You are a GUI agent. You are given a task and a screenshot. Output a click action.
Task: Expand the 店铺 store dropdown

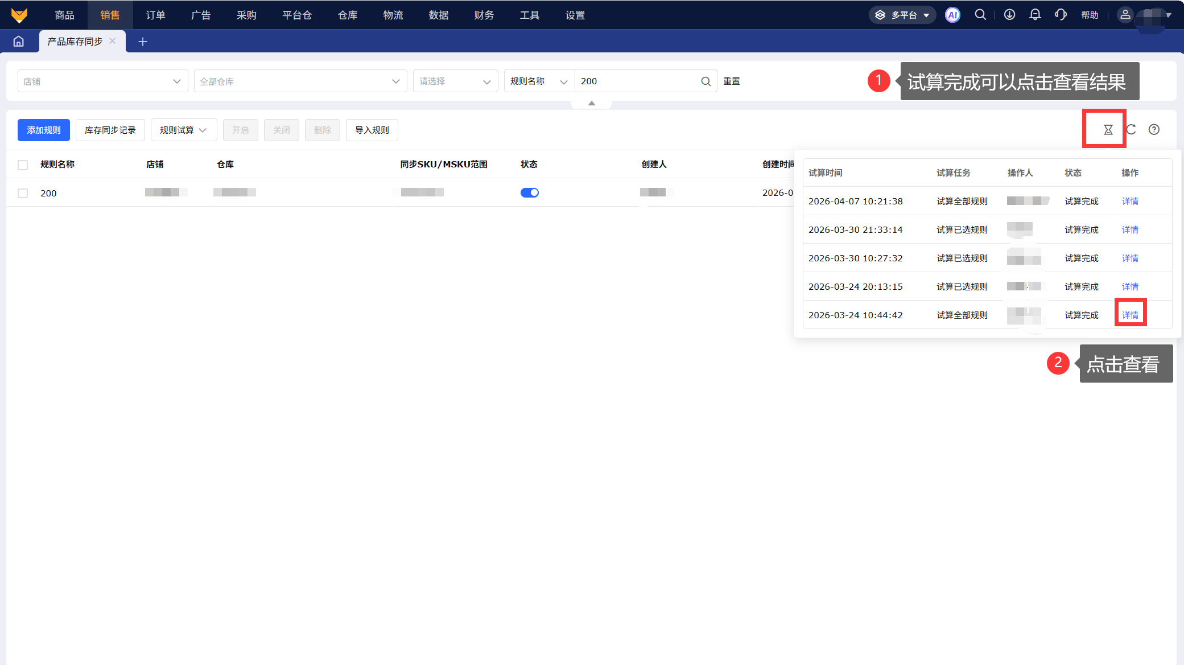102,81
